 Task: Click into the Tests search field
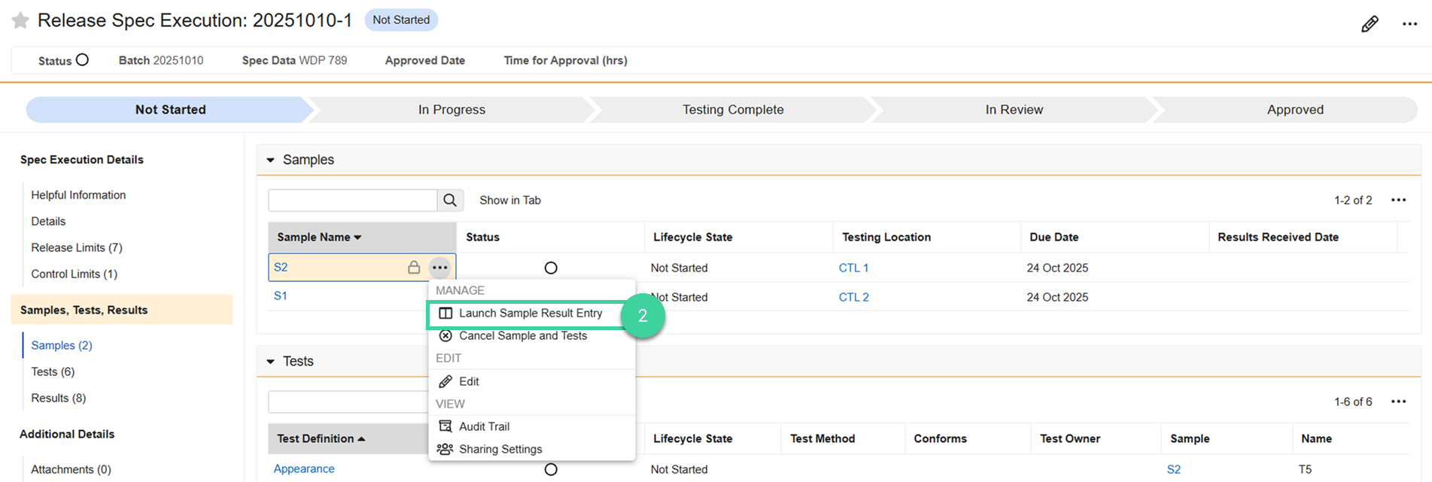348,402
